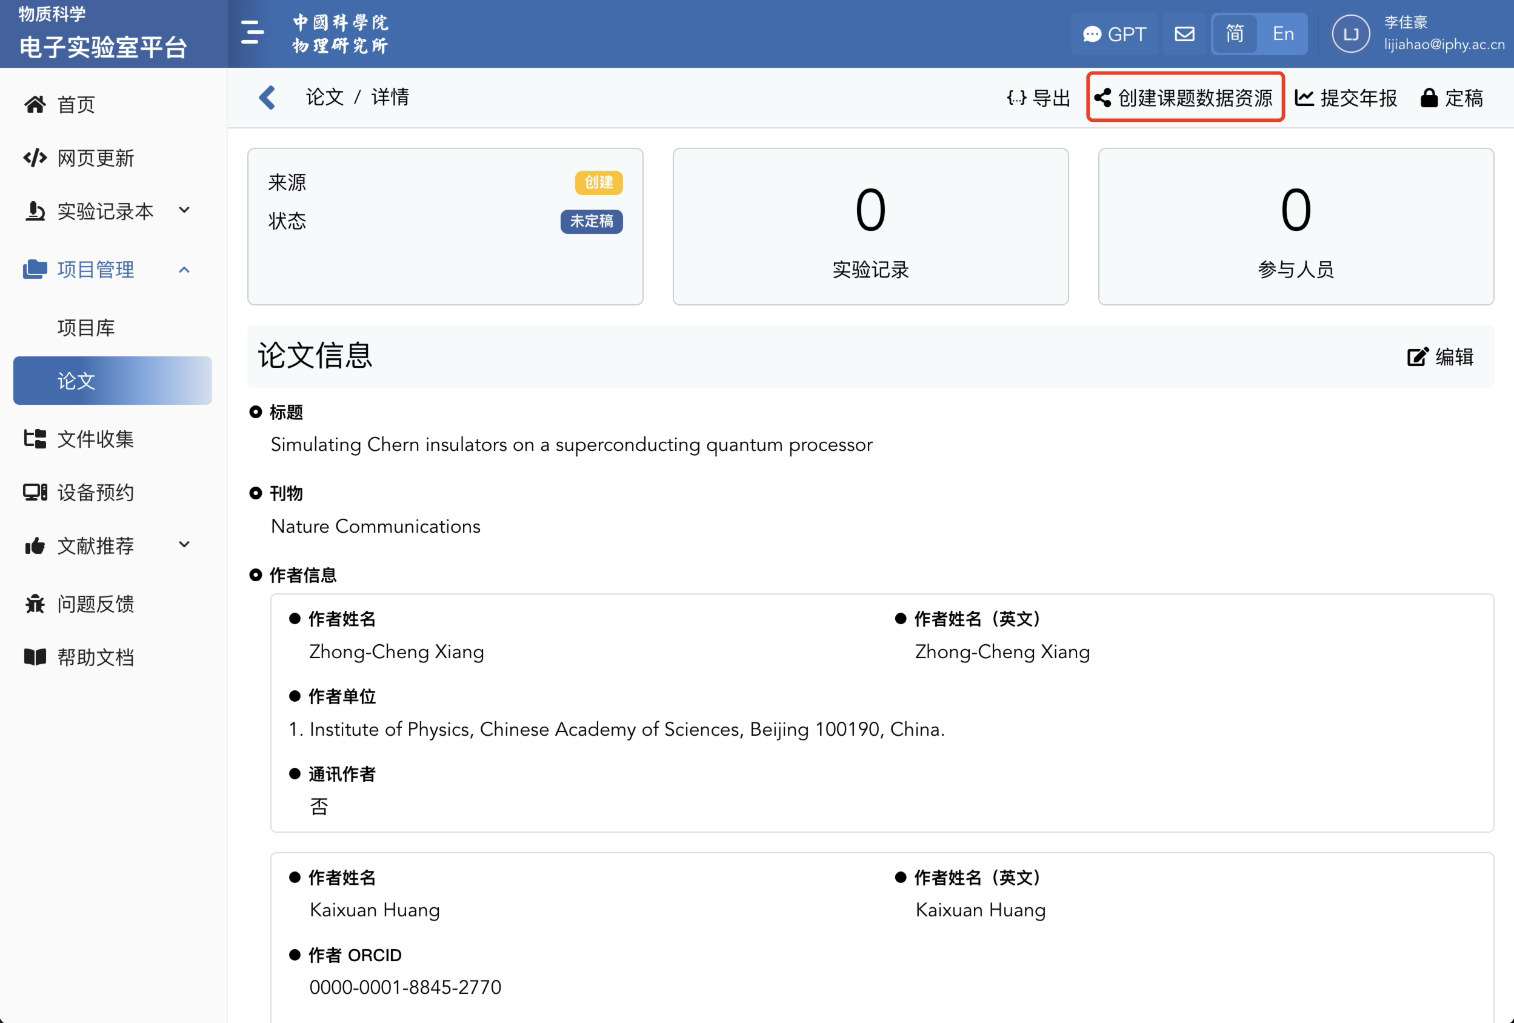The width and height of the screenshot is (1514, 1023).
Task: Click the second author's 作者姓名 value Kaixuan Huang
Action: [375, 910]
